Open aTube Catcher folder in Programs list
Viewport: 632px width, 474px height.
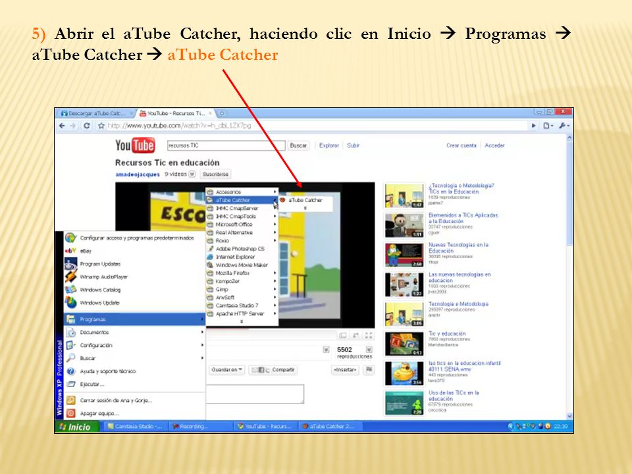click(x=242, y=200)
